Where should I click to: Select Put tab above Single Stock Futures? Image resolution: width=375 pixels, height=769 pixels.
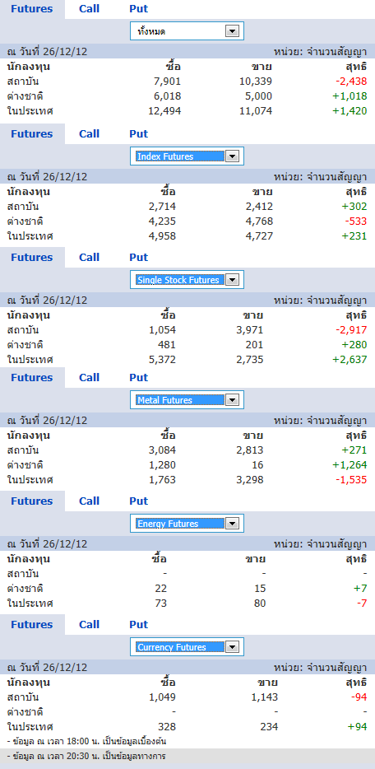(138, 258)
